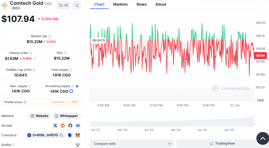Image resolution: width=269 pixels, height=148 pixels.
Task: Click the audit provider shield icon
Action: point(78,145)
